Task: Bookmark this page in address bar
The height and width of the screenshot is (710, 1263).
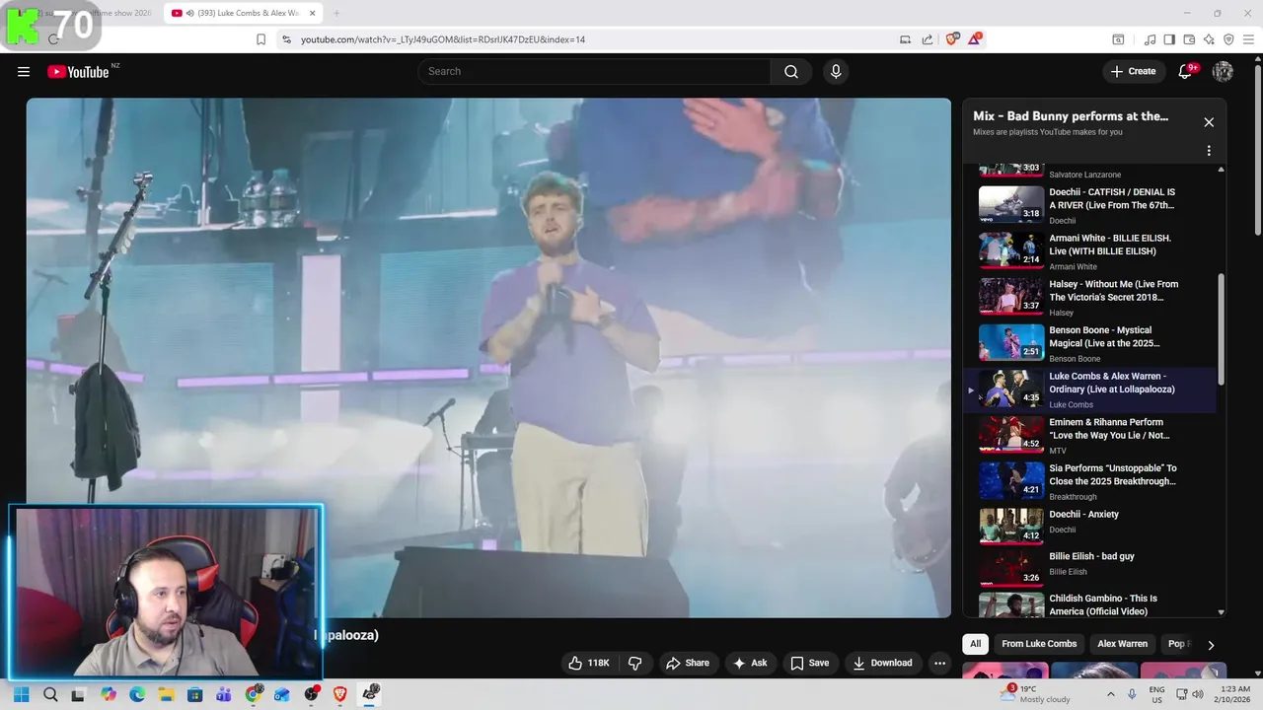Action: click(x=260, y=39)
